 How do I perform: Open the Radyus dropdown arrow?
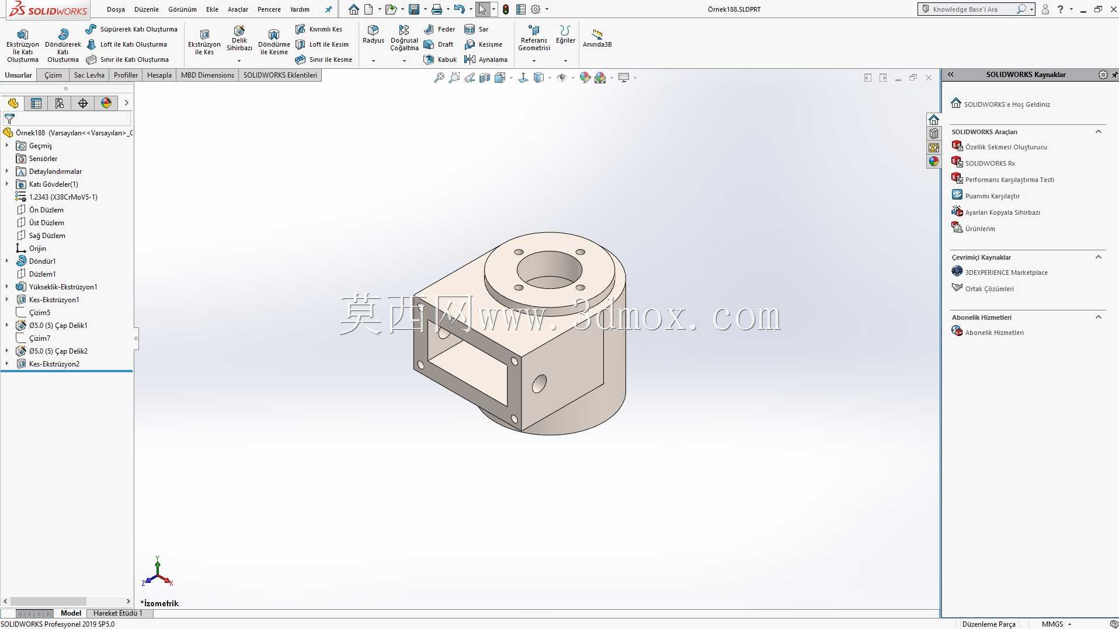[373, 61]
